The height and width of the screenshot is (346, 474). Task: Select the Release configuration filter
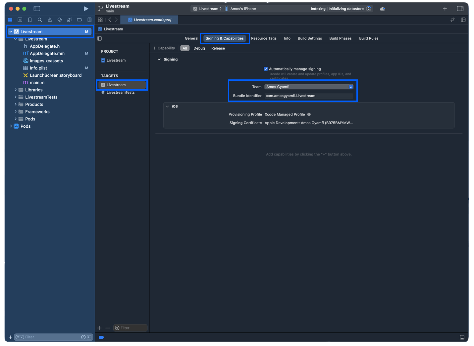(218, 48)
